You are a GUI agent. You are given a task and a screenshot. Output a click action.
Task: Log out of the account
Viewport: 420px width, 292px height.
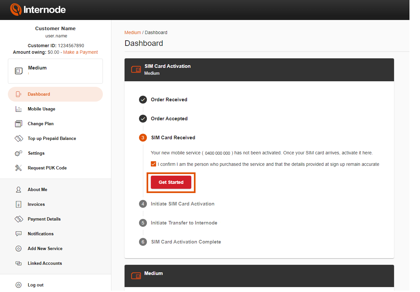coord(35,285)
